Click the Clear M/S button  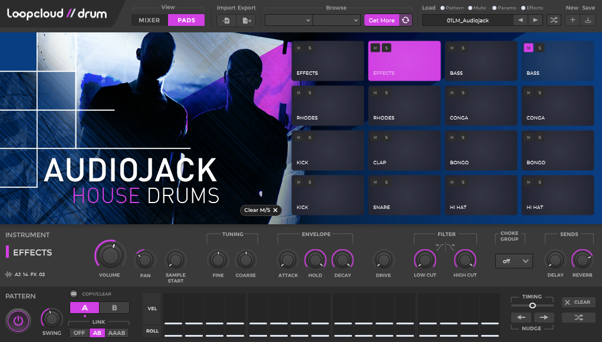click(261, 210)
